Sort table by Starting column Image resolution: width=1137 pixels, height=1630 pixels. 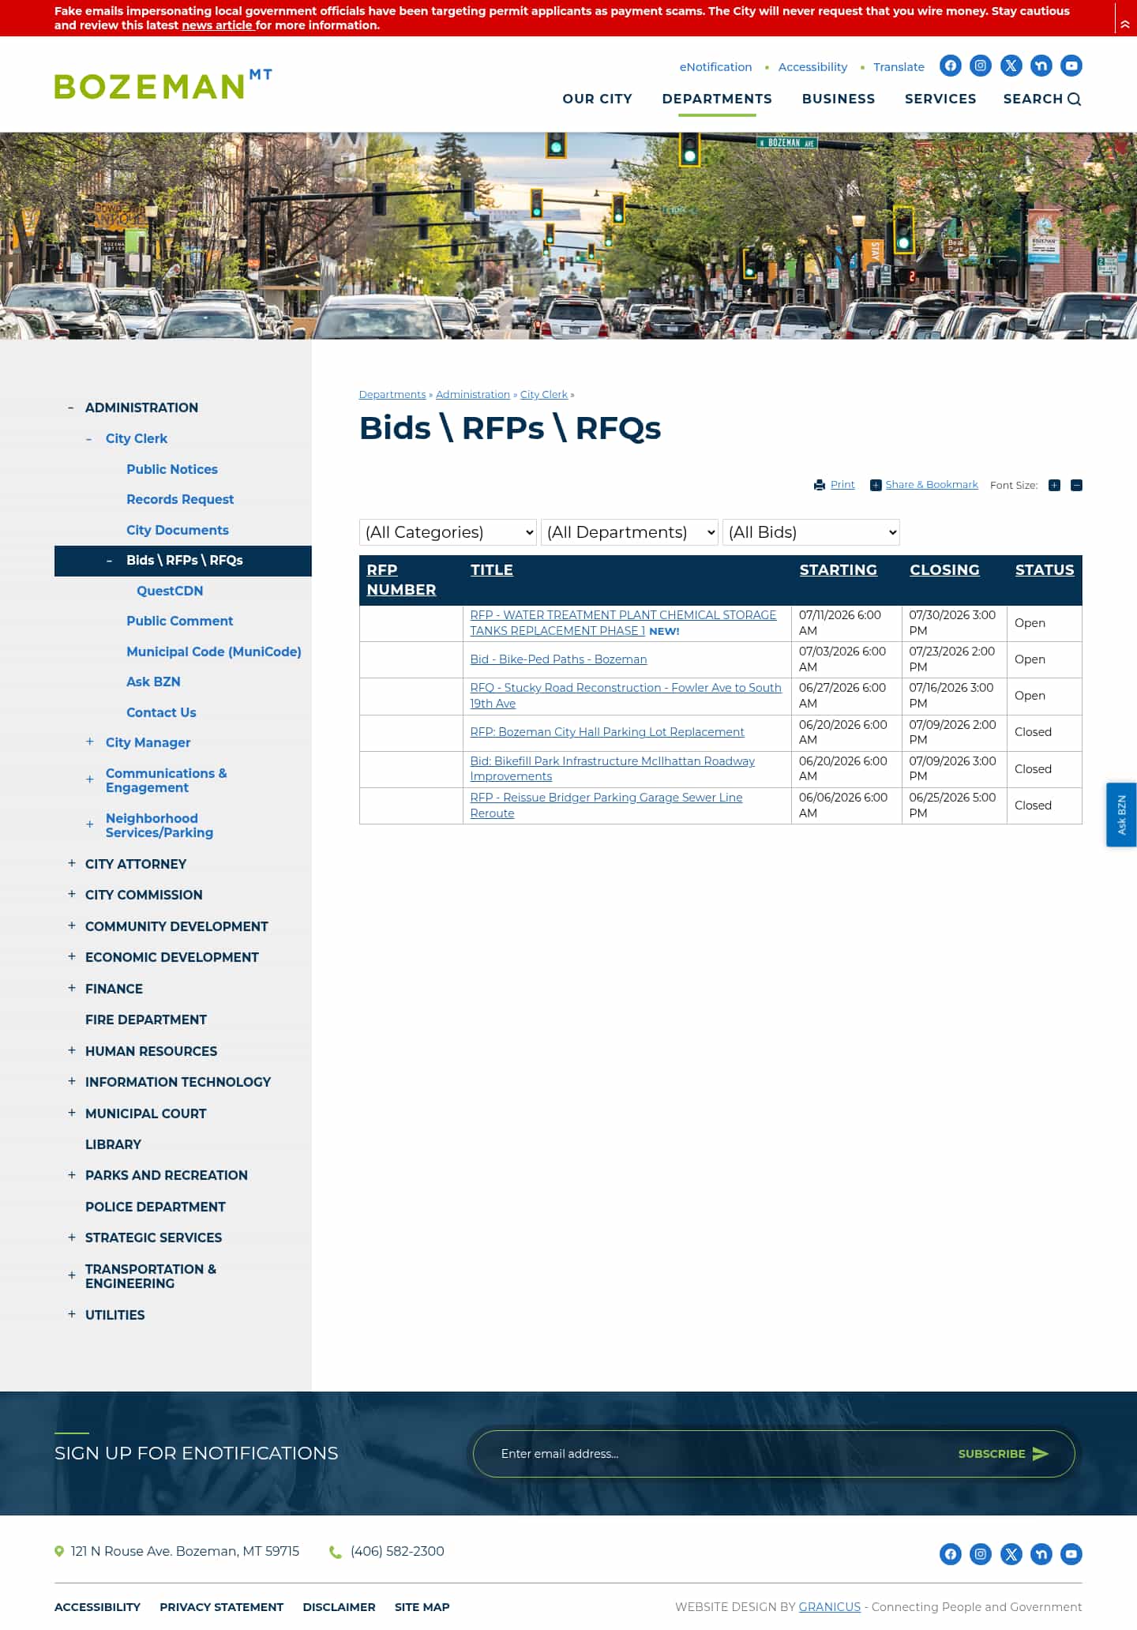pos(838,570)
